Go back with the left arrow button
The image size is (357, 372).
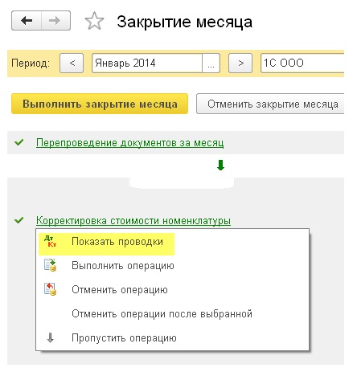tap(27, 20)
